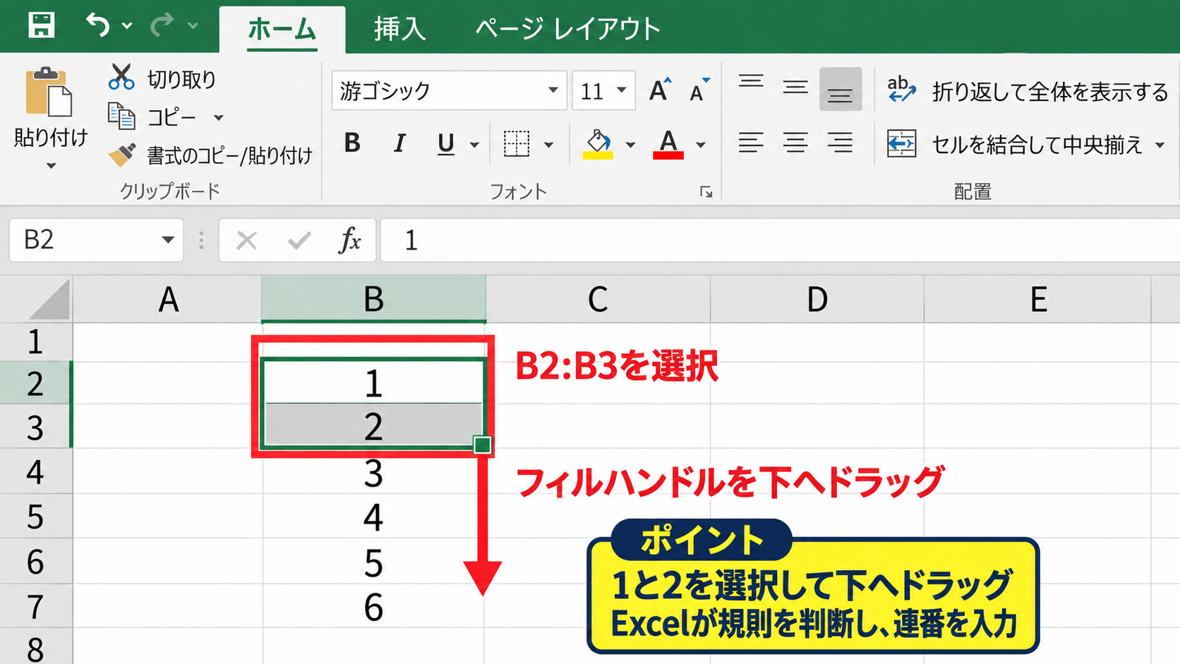Click the 貼り付け clipboard icon
1180x664 pixels.
[49, 92]
